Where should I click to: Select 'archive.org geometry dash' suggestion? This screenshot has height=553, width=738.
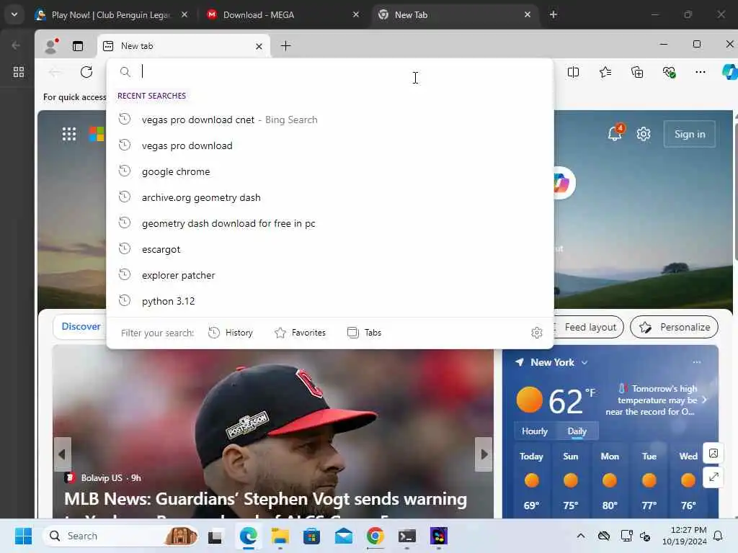tap(329, 197)
